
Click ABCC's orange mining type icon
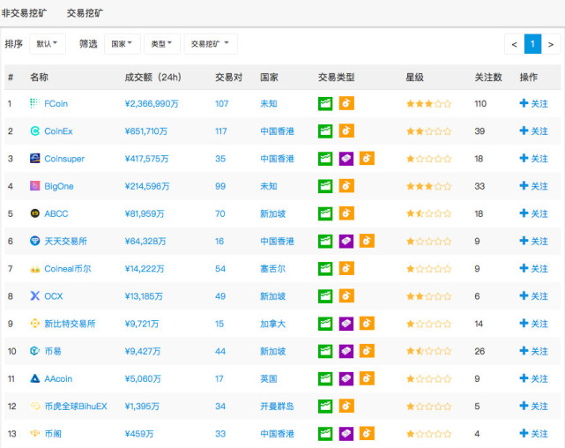click(346, 213)
